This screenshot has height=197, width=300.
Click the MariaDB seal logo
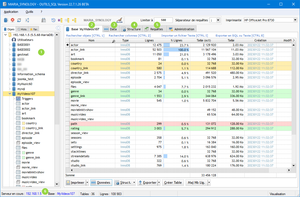pyautogui.click(x=119, y=20)
